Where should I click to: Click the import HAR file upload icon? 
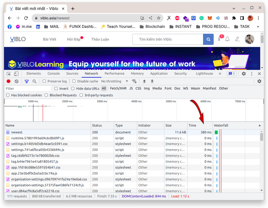(x=144, y=81)
